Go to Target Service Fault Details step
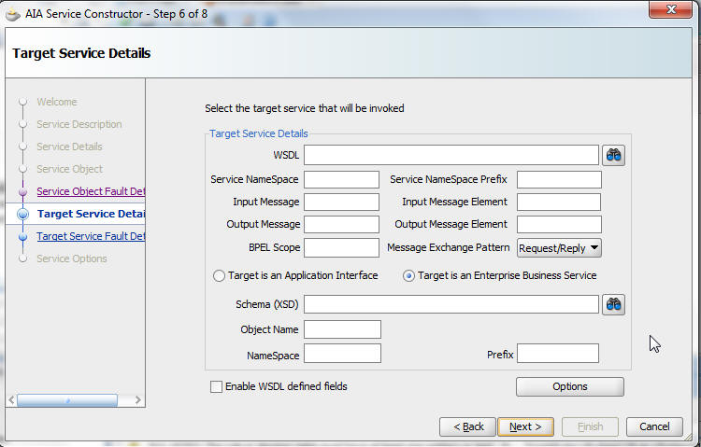Viewport: 701px width, 447px height. click(x=91, y=236)
